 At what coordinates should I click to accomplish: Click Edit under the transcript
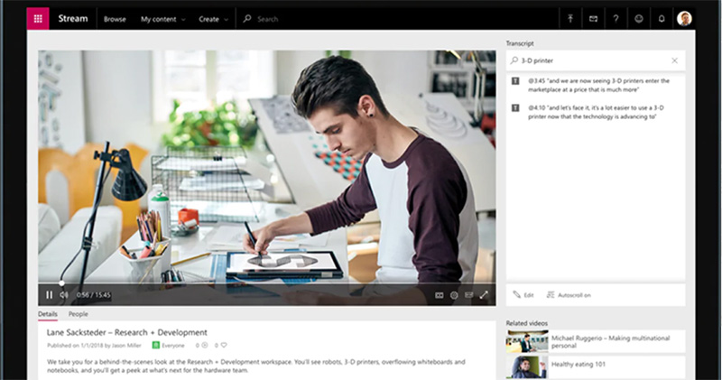[x=523, y=294]
